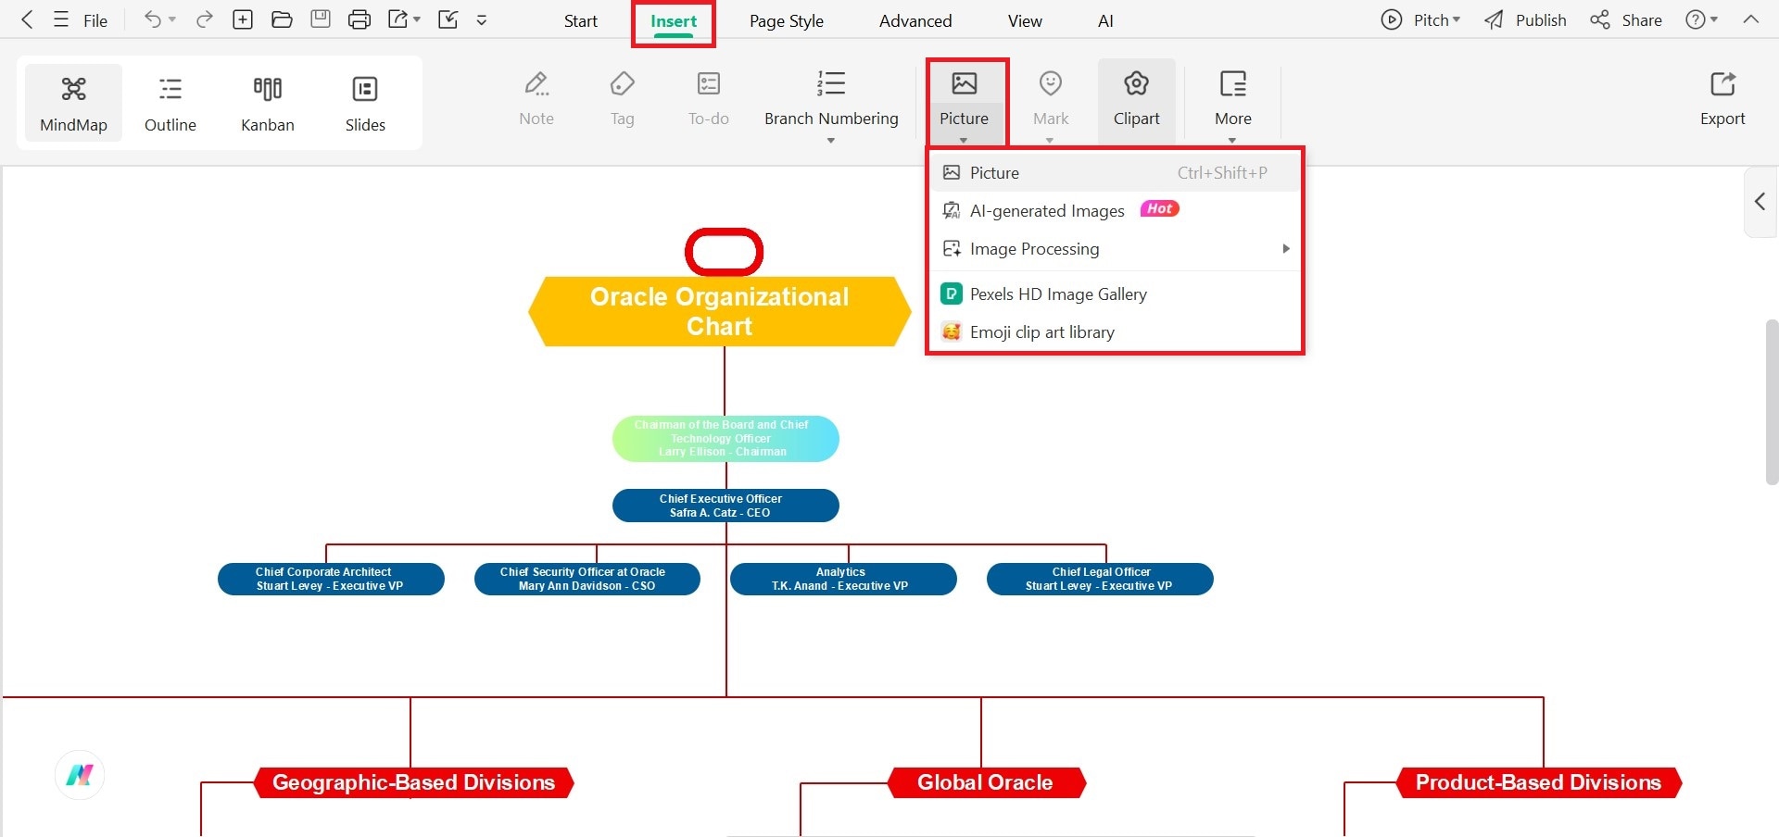Click the Share button
The width and height of the screenshot is (1779, 837).
tap(1626, 19)
